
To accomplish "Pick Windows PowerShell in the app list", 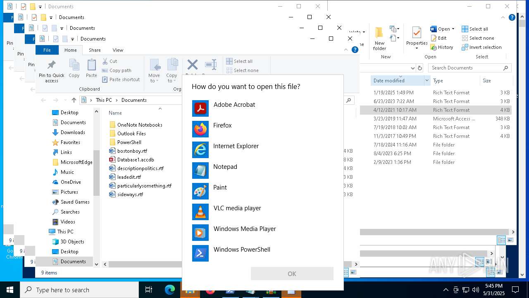I will [x=263, y=253].
